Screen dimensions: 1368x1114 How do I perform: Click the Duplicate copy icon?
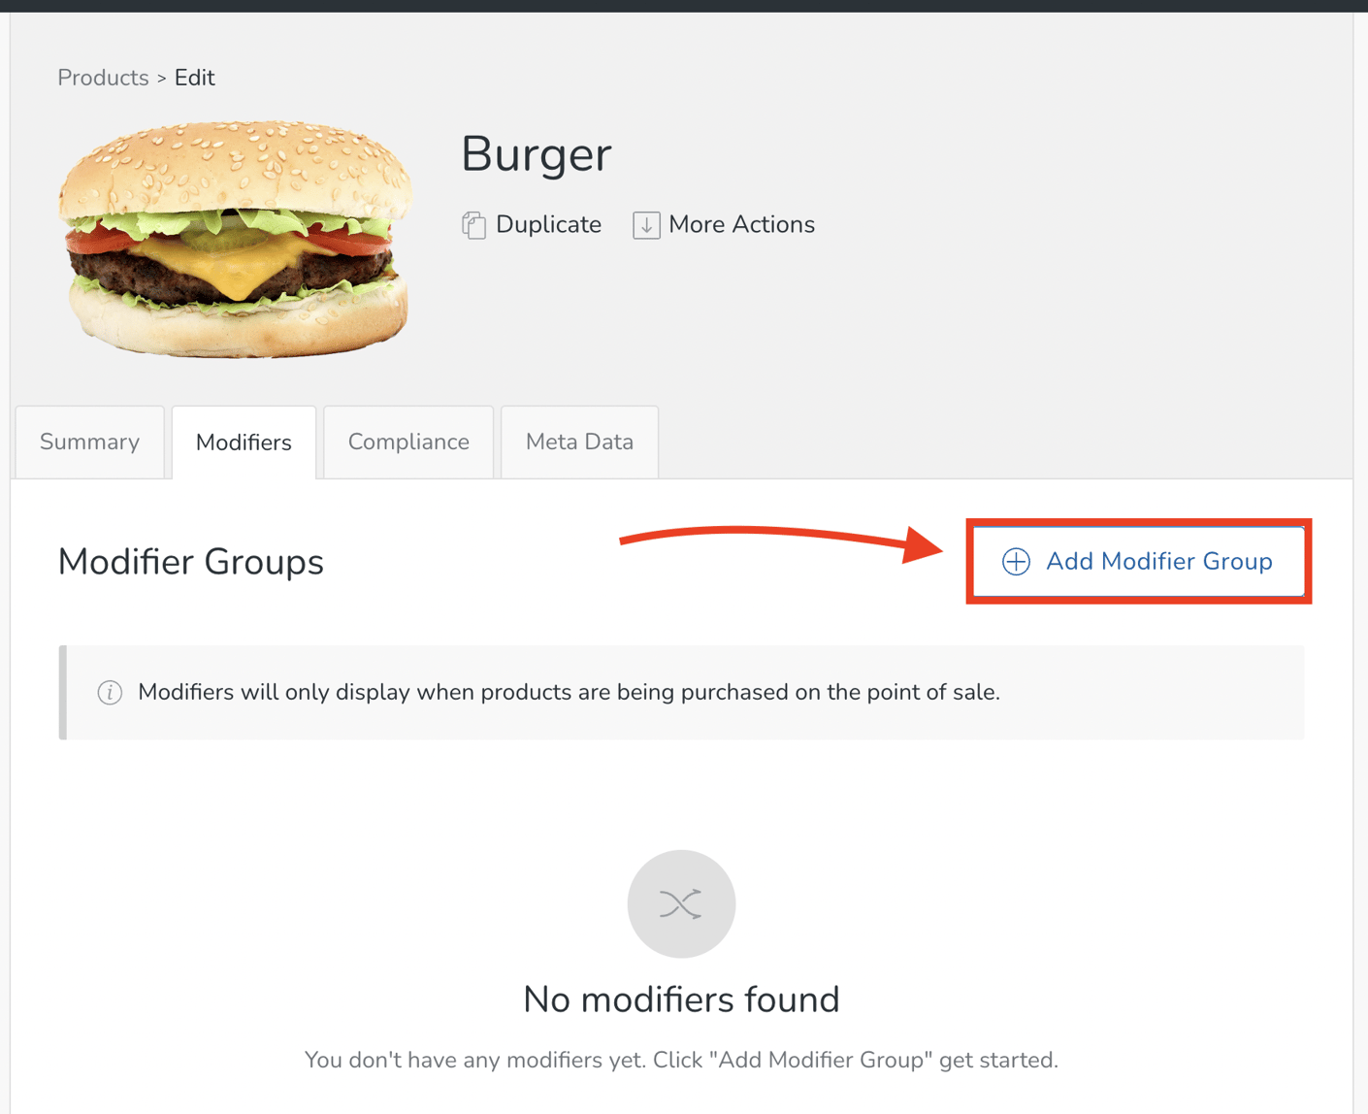(x=473, y=224)
